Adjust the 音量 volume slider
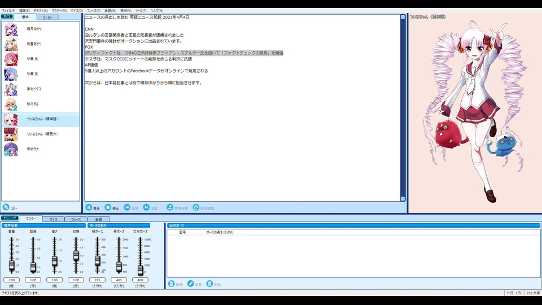Screen dimensions: 542x305 [x=11, y=265]
